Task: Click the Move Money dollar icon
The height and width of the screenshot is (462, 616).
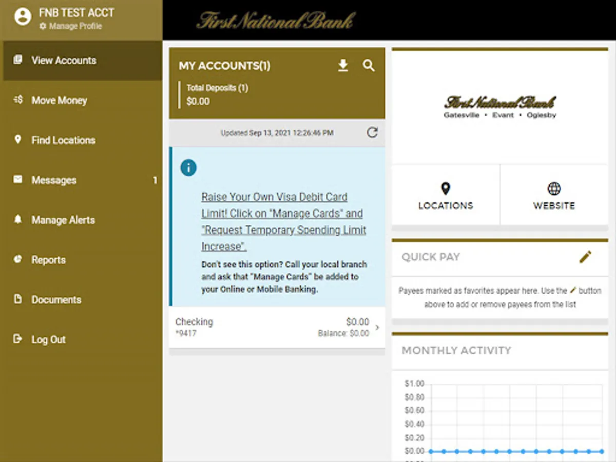Action: [18, 100]
